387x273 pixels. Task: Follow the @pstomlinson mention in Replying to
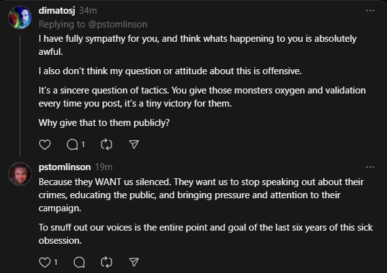click(118, 24)
